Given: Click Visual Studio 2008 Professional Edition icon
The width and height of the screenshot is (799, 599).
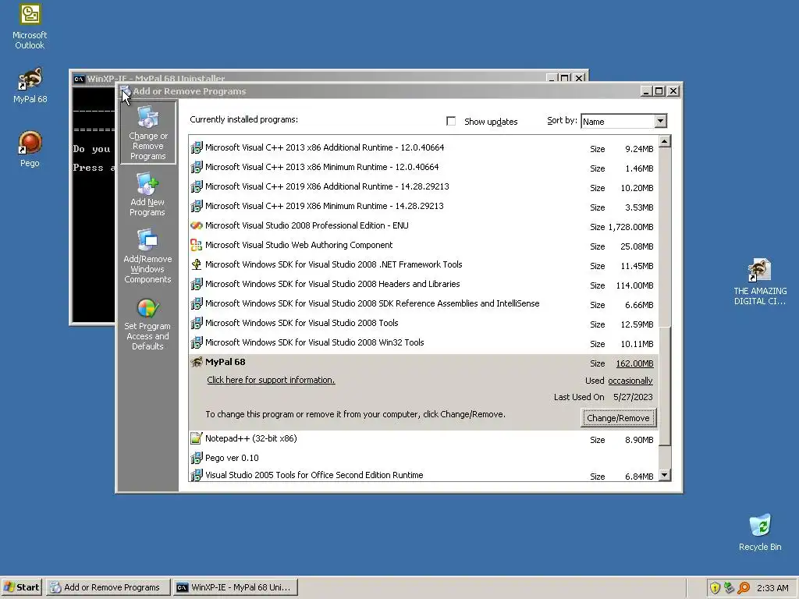Looking at the screenshot, I should (x=196, y=225).
